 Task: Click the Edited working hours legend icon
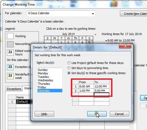tap(10, 52)
